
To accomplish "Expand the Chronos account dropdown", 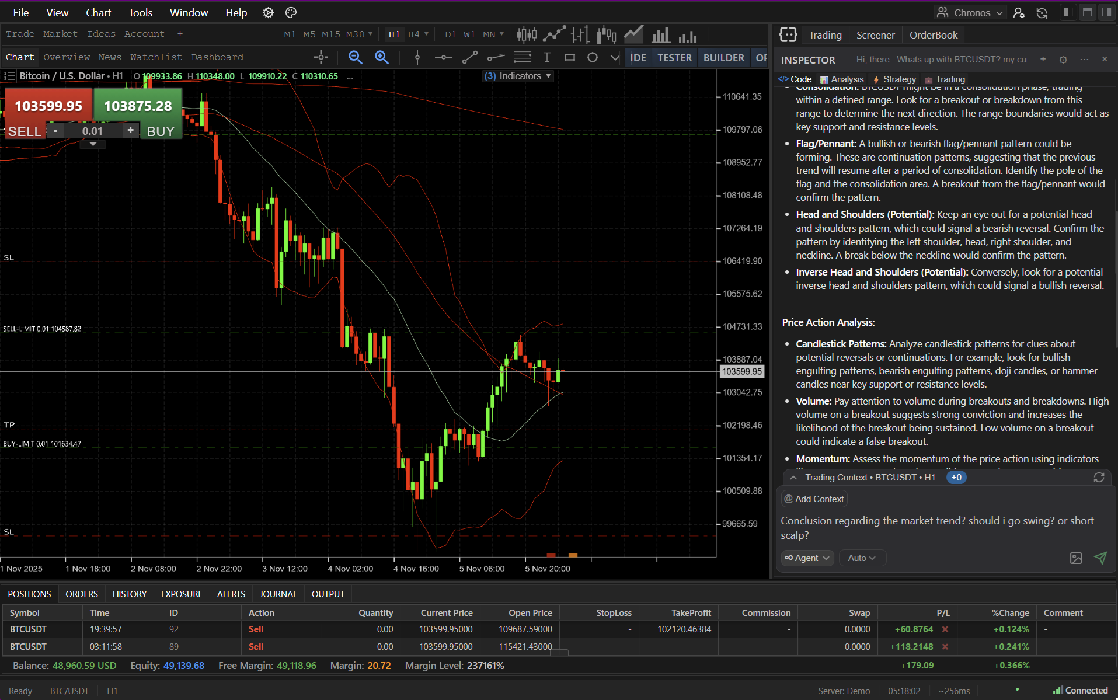I will [x=970, y=12].
